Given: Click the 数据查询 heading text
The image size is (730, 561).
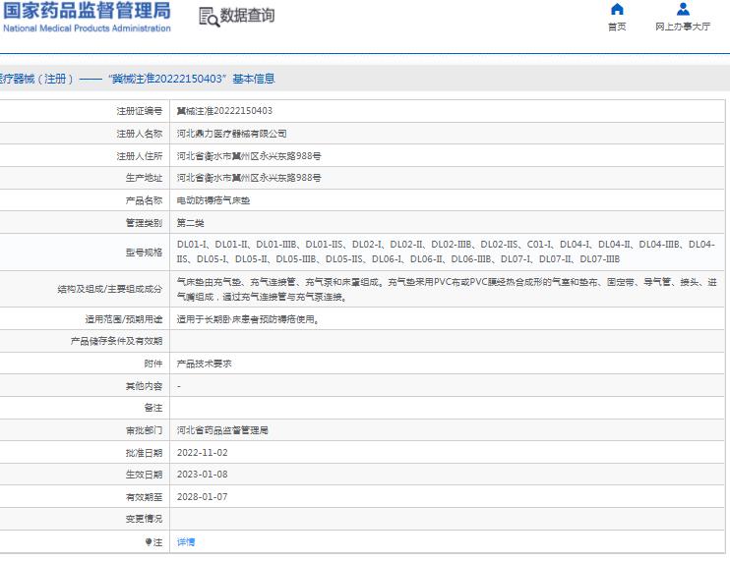Looking at the screenshot, I should [x=248, y=16].
